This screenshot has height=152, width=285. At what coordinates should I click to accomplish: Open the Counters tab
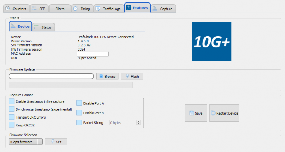[16, 9]
